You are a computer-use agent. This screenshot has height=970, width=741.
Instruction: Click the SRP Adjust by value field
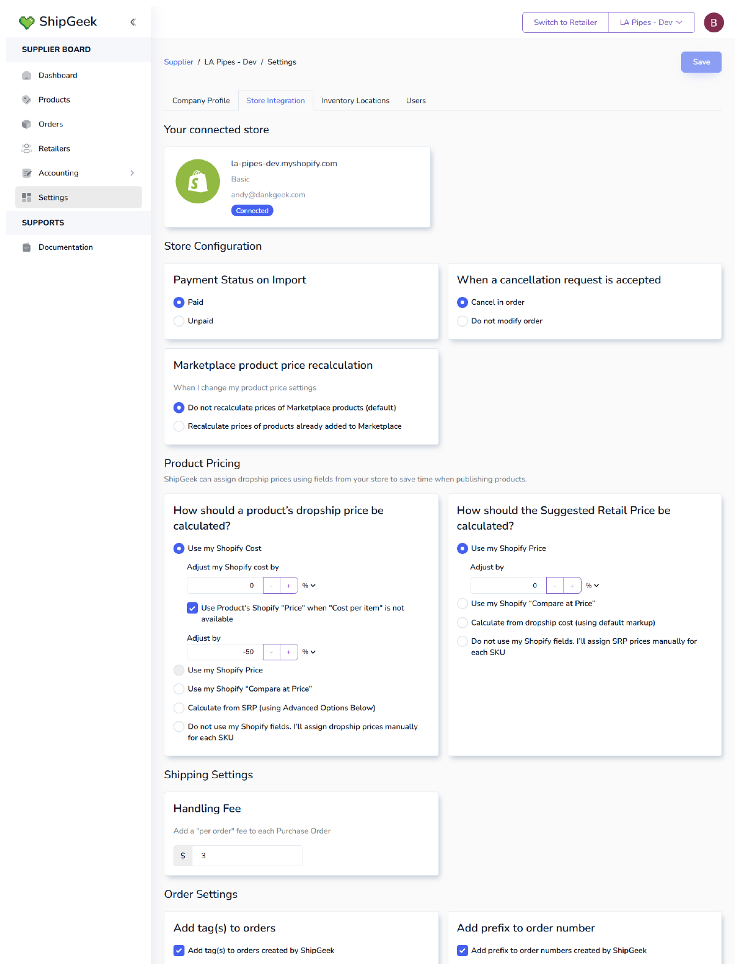508,585
